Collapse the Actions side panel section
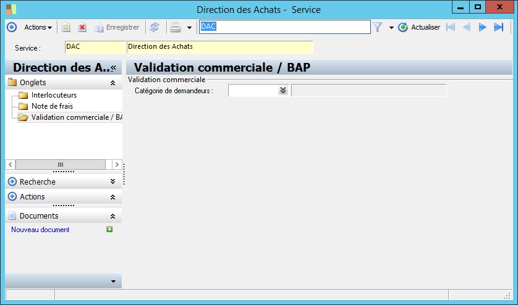 113,197
